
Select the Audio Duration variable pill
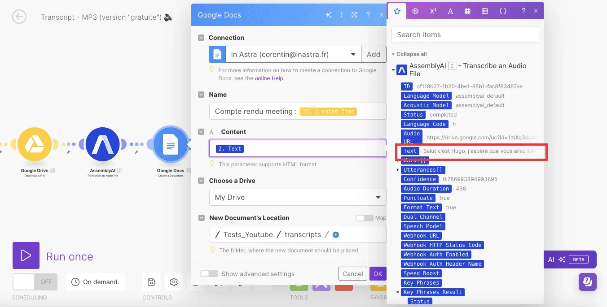426,189
